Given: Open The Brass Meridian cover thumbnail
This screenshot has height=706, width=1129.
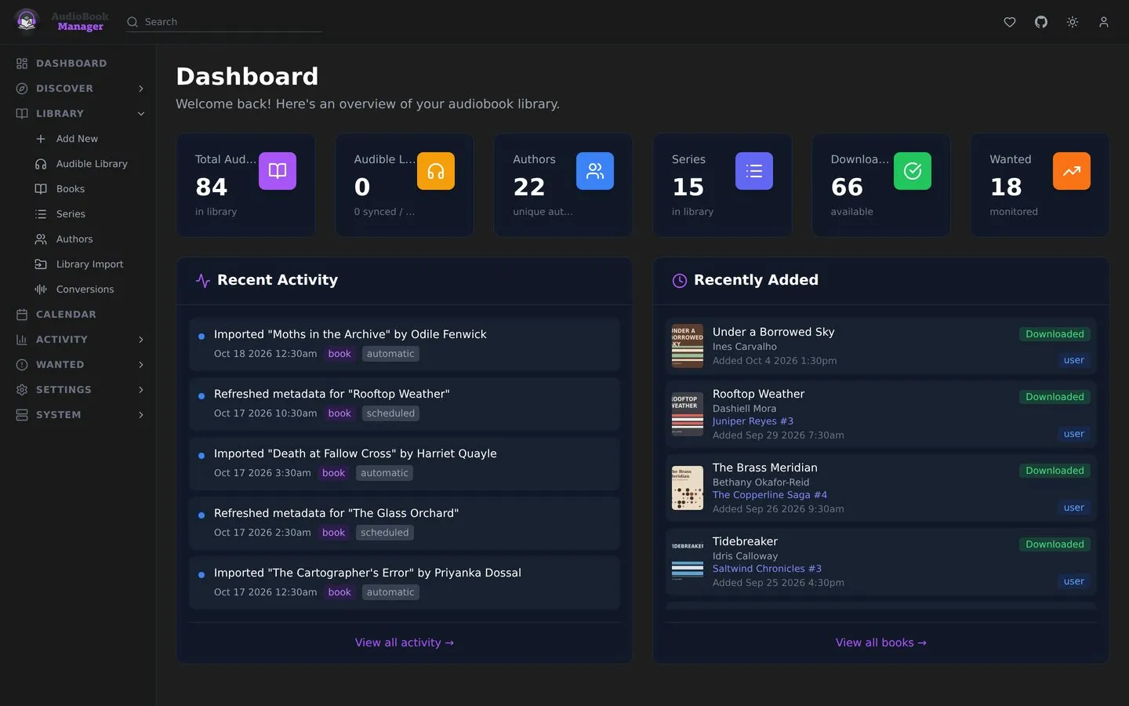Looking at the screenshot, I should pos(688,488).
